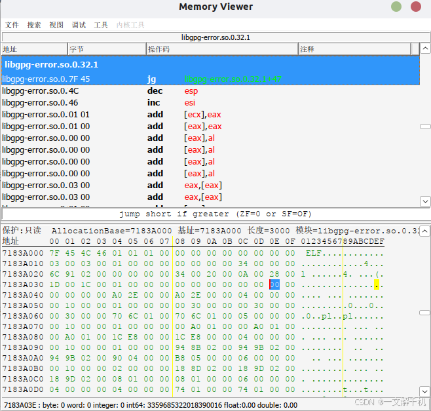Click the 操作码 column header
This screenshot has width=431, height=411.
(222, 49)
